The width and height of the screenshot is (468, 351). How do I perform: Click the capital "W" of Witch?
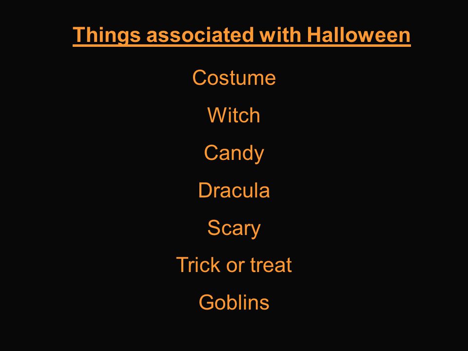click(217, 115)
